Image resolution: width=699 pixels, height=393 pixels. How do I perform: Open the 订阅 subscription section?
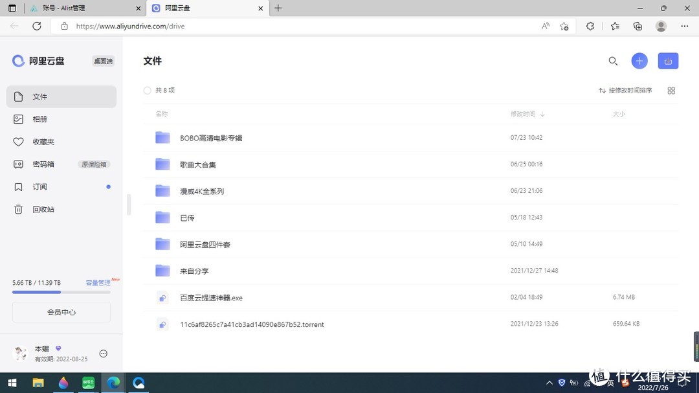[x=39, y=186]
